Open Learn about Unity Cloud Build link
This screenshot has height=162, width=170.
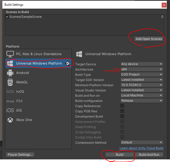pyautogui.click(x=141, y=148)
